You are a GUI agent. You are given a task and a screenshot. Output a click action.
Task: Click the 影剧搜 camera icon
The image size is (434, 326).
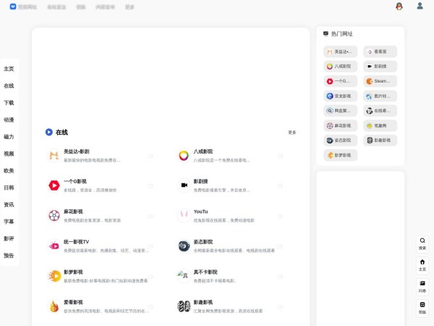[184, 185]
